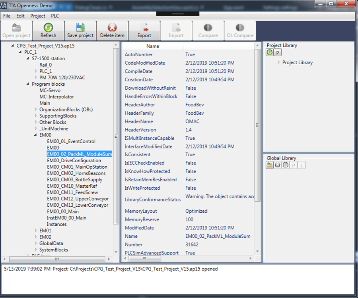Viewport: 358px width, 298px height.
Task: Click the P button in Project Library
Action: pos(278,52)
